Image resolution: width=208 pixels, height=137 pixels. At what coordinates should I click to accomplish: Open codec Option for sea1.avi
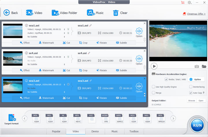(139, 31)
